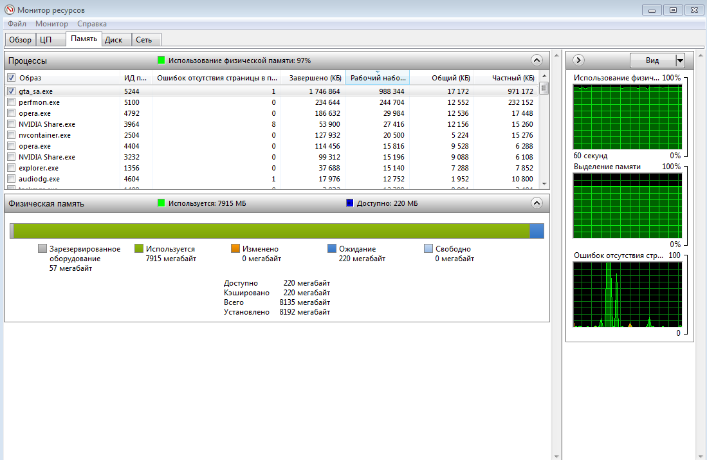The image size is (707, 460).
Task: Switch to the ЦП tab
Action: point(50,40)
